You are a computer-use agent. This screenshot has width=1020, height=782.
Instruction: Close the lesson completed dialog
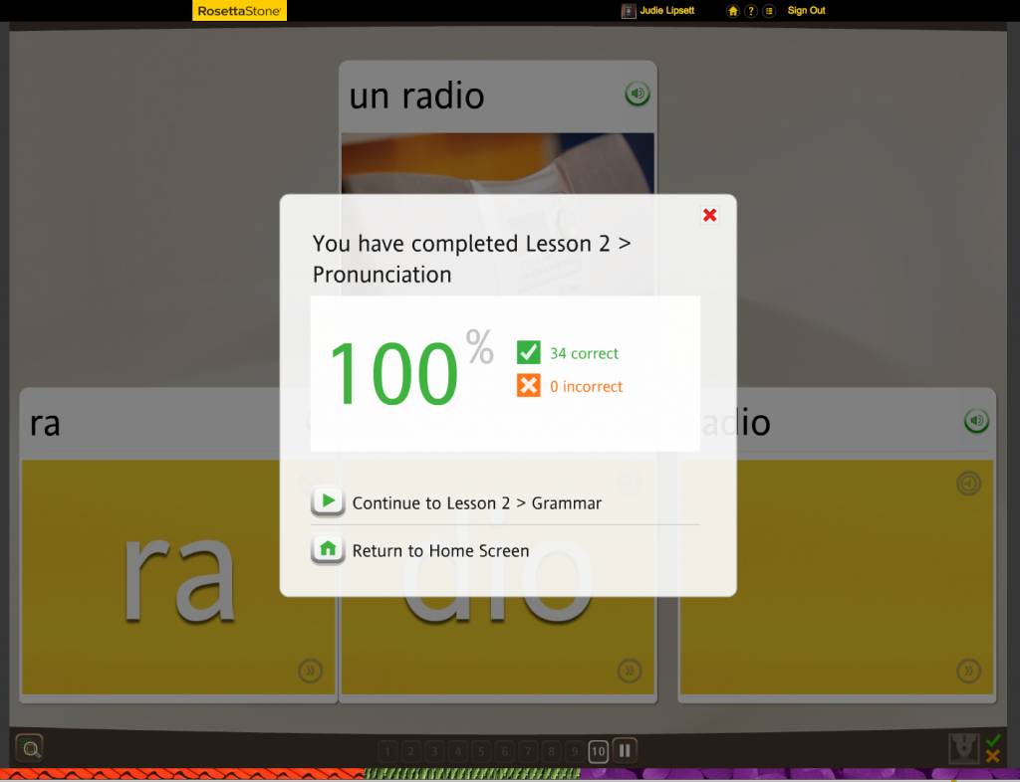tap(709, 215)
